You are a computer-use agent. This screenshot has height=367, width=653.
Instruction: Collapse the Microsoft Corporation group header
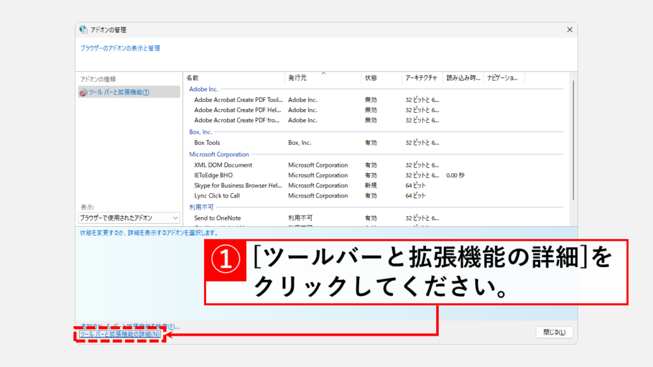219,154
